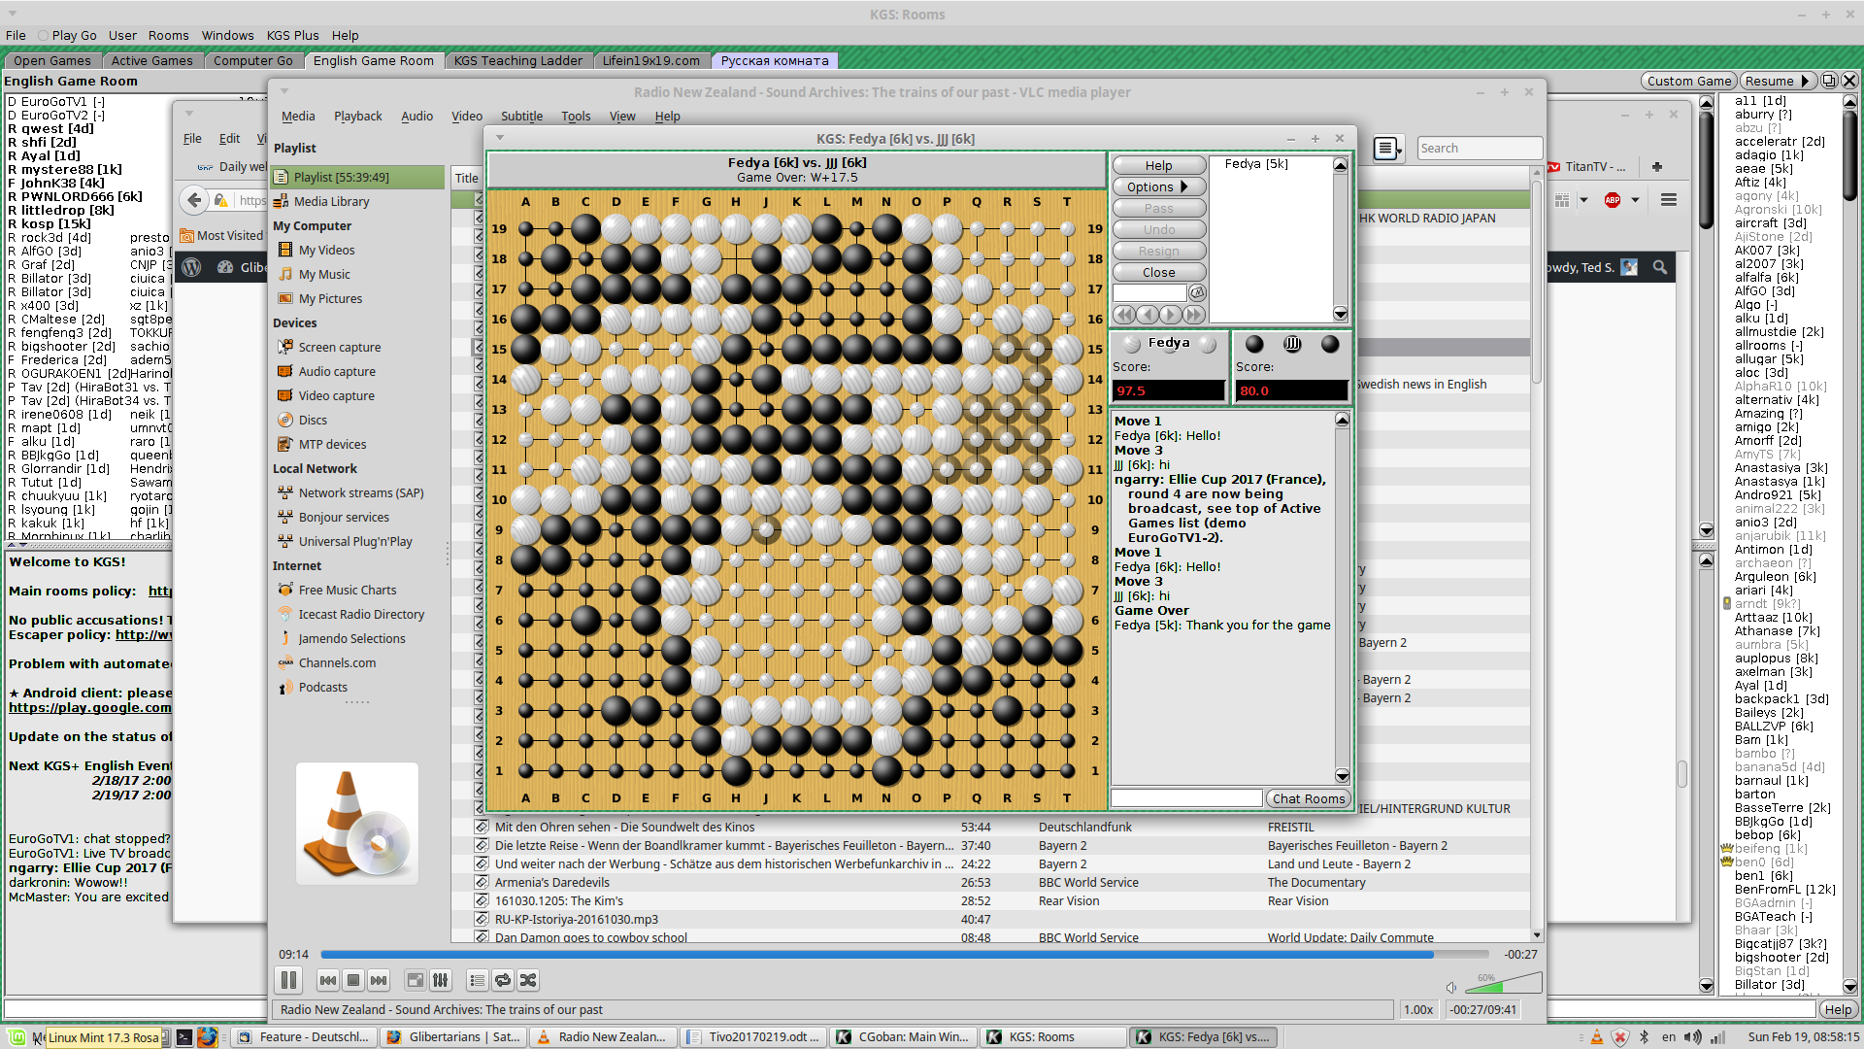Switch to KGS Teaching Ladder tab
The width and height of the screenshot is (1864, 1049).
point(517,60)
